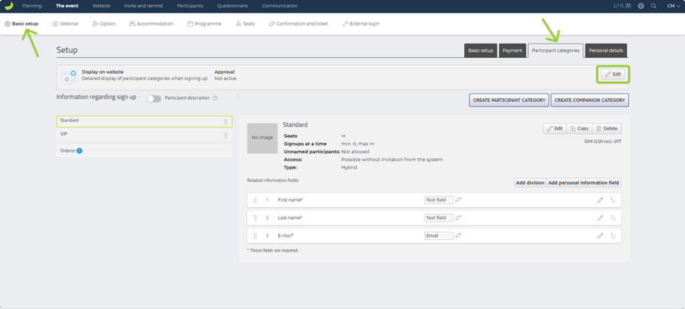Toggle the Participant description switch
Screen dimensions: 685x309
coord(154,99)
